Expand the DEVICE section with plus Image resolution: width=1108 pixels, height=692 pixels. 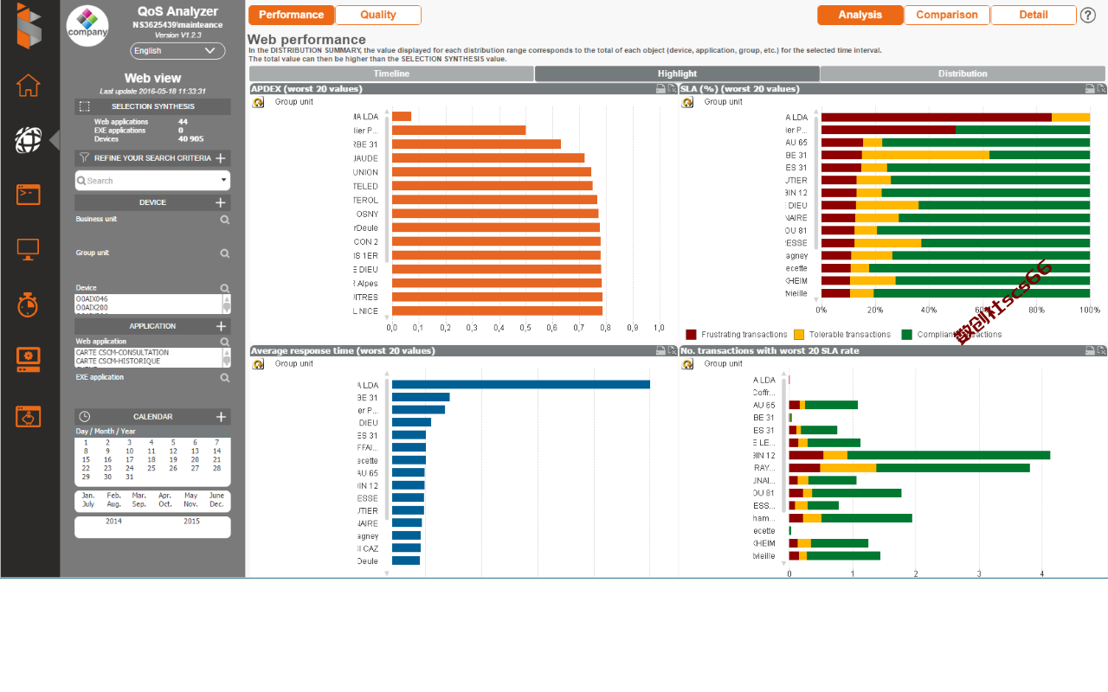tap(221, 202)
